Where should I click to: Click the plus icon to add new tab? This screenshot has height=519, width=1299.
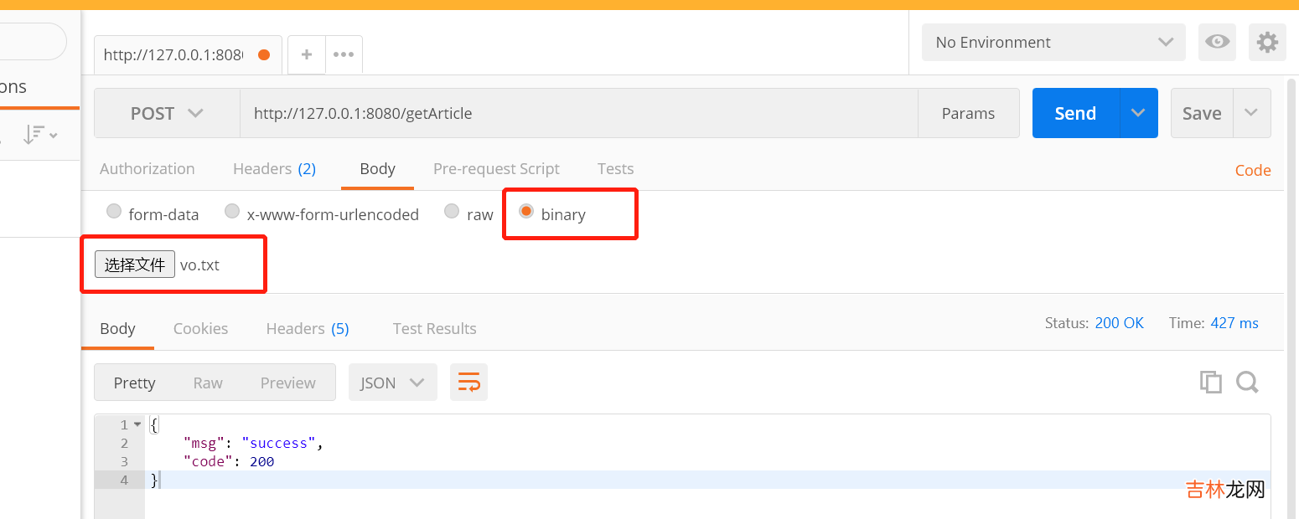pos(307,54)
